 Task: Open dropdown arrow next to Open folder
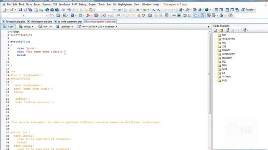click(x=15, y=10)
